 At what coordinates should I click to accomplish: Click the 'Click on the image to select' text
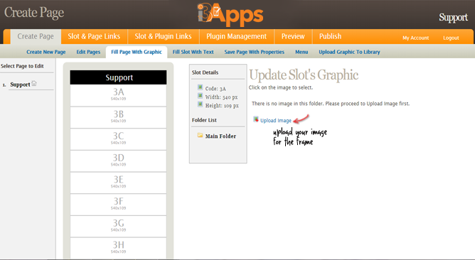280,87
